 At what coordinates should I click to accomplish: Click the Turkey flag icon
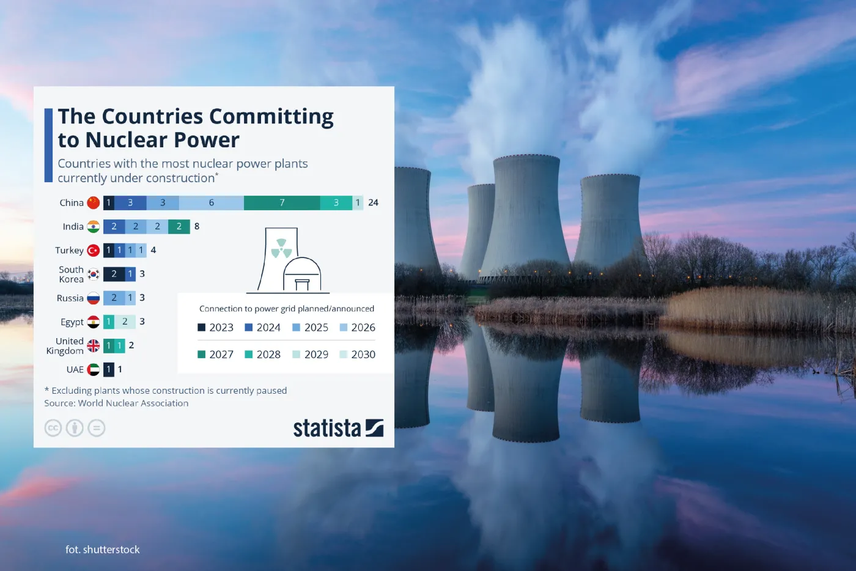click(93, 250)
